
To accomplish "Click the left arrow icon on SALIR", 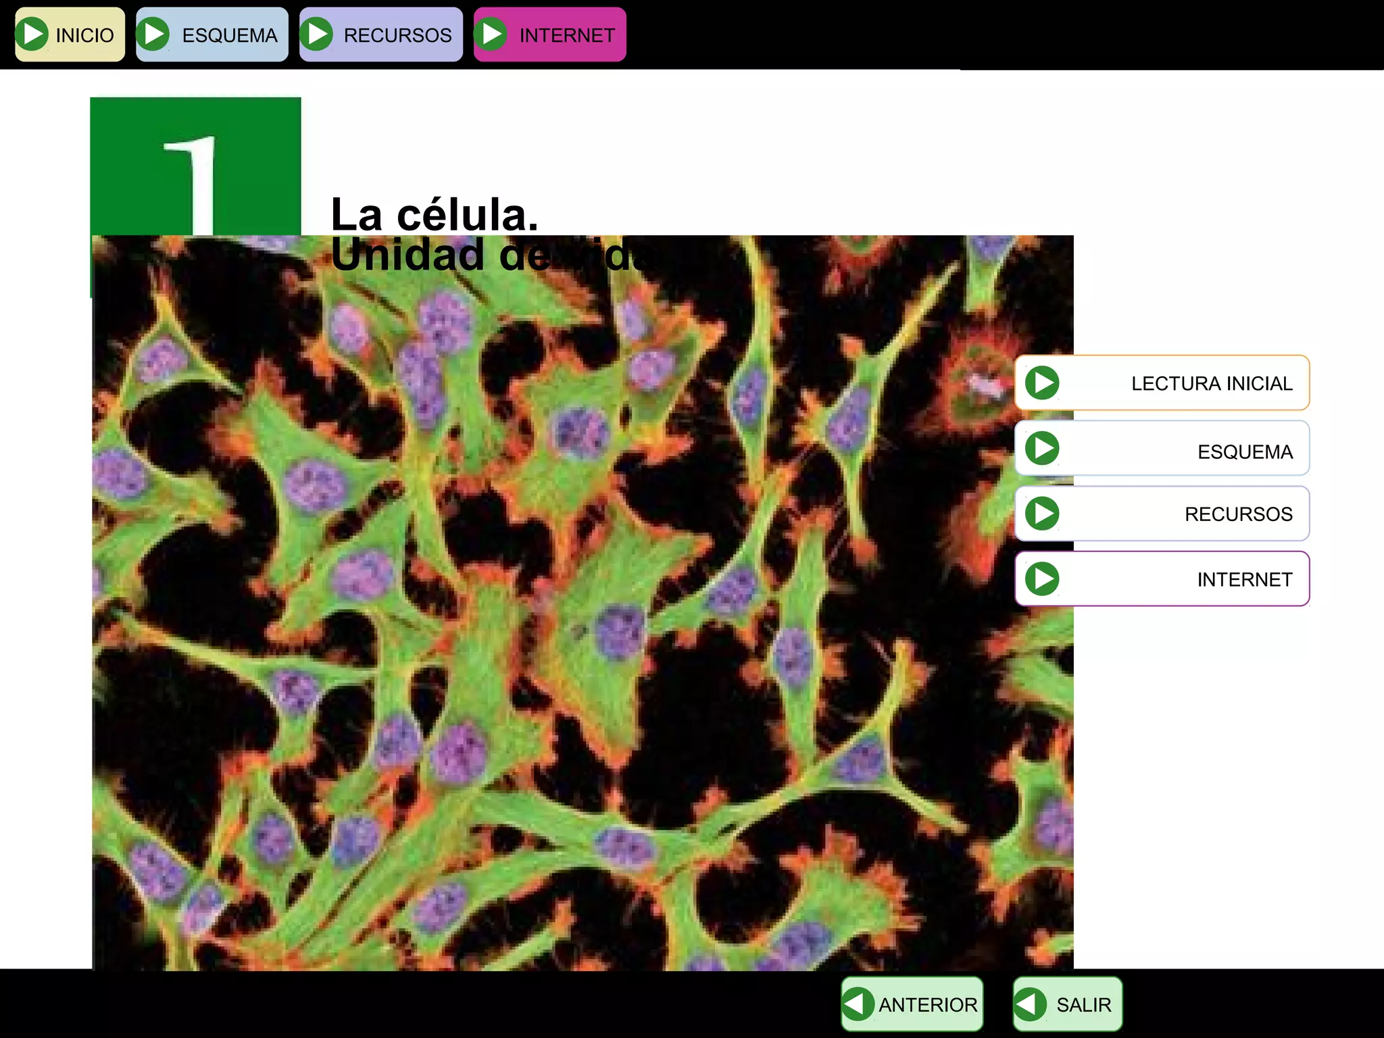I will tap(1031, 1004).
